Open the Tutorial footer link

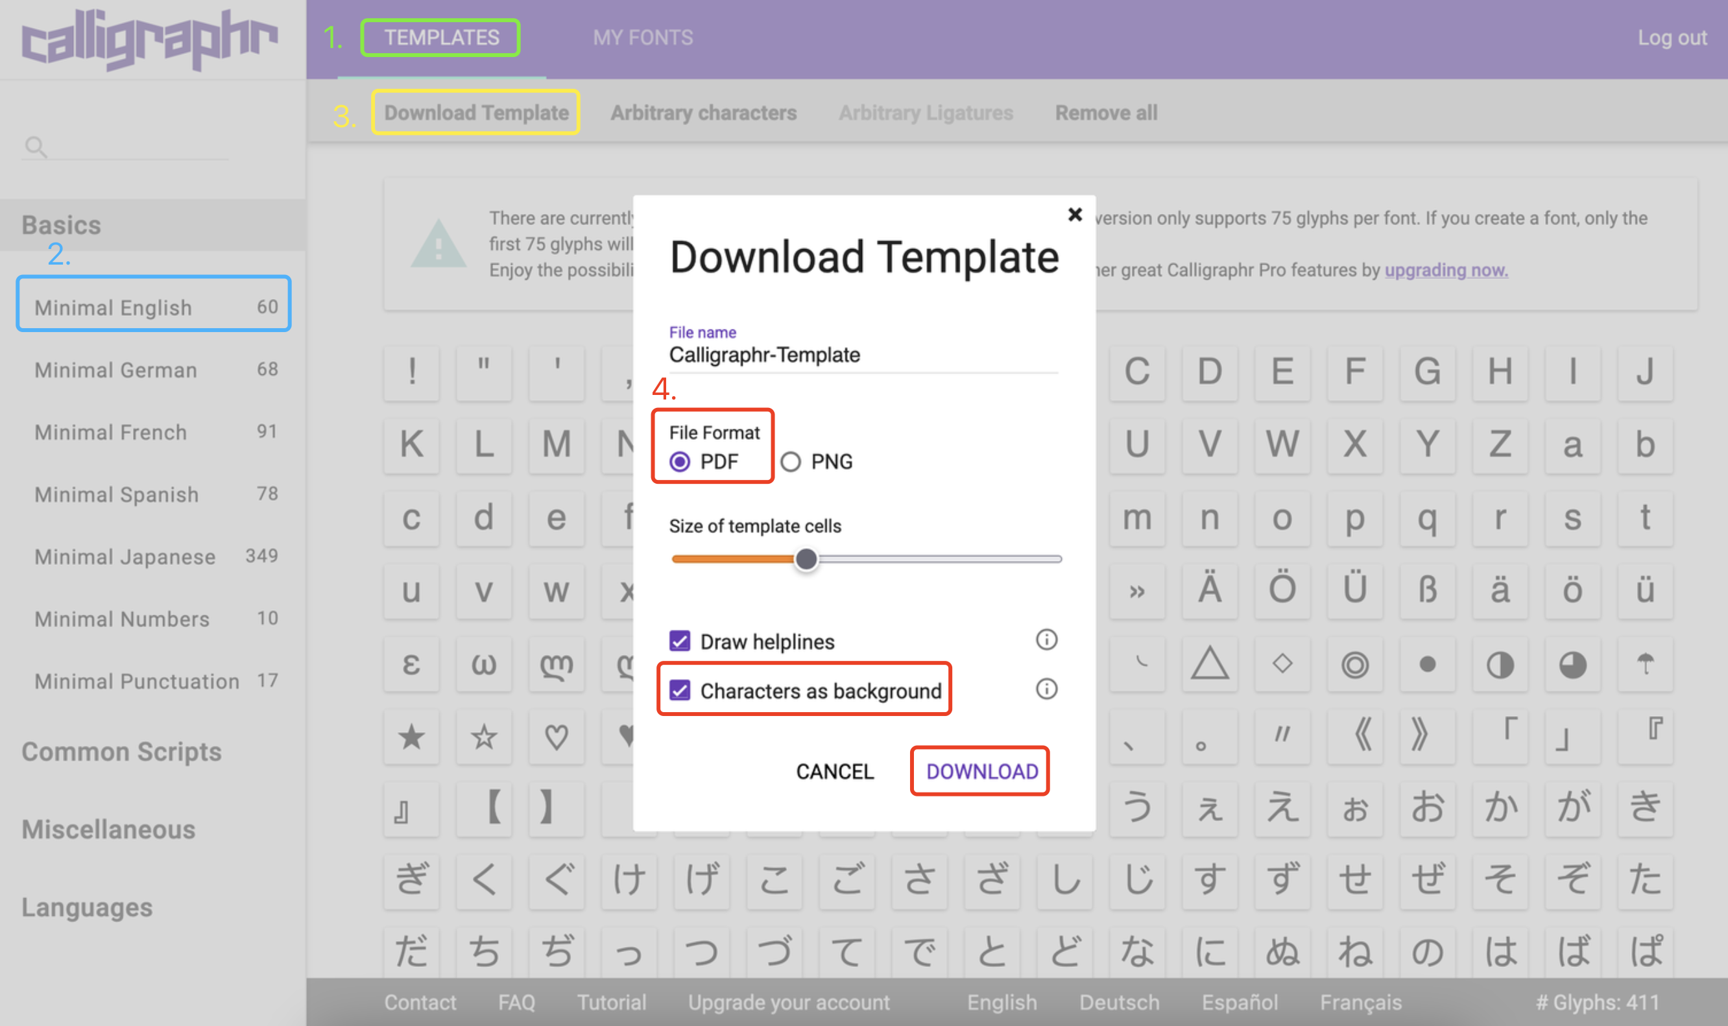(611, 1002)
